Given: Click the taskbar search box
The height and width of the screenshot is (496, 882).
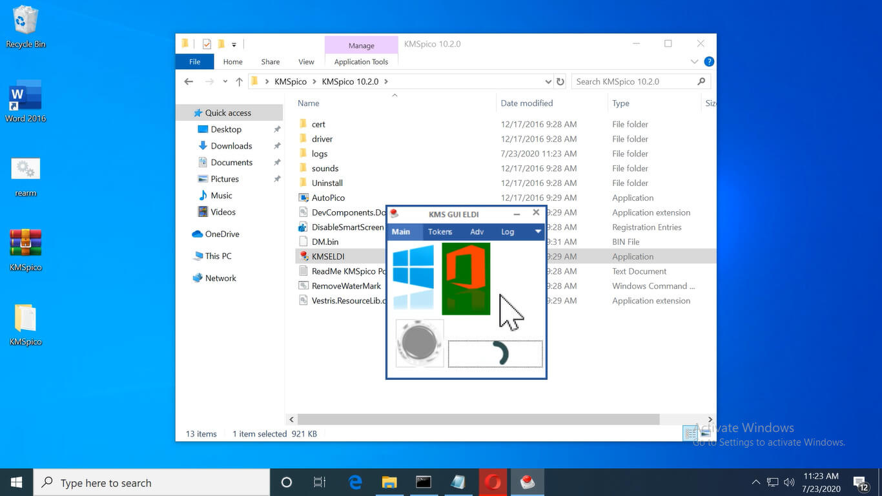Looking at the screenshot, I should (x=152, y=482).
